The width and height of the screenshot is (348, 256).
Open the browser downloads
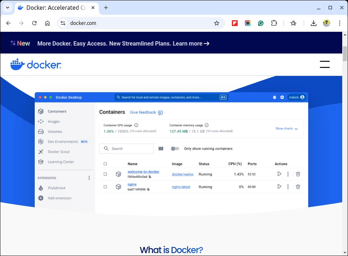tap(313, 23)
